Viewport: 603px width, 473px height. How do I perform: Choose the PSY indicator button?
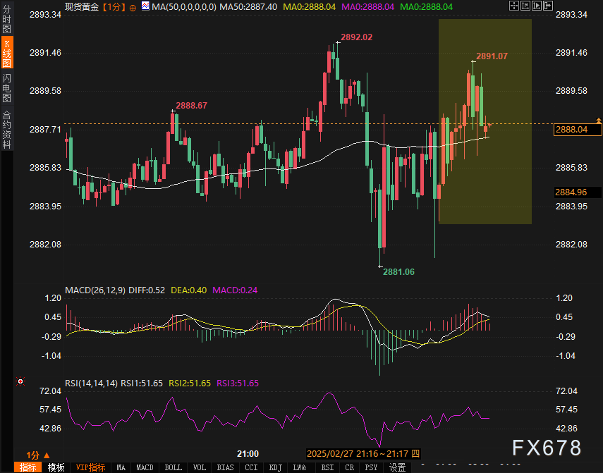[x=371, y=467]
